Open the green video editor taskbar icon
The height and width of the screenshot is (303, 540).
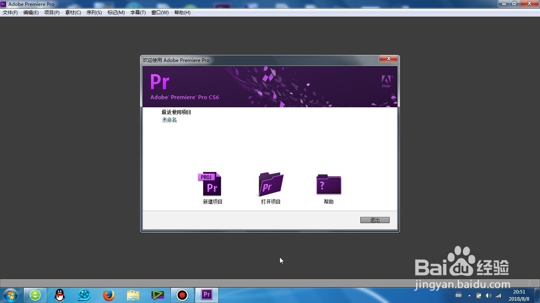pyautogui.click(x=157, y=295)
